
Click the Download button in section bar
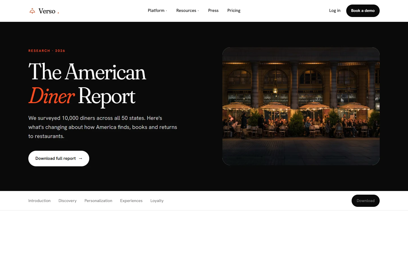[x=365, y=201]
